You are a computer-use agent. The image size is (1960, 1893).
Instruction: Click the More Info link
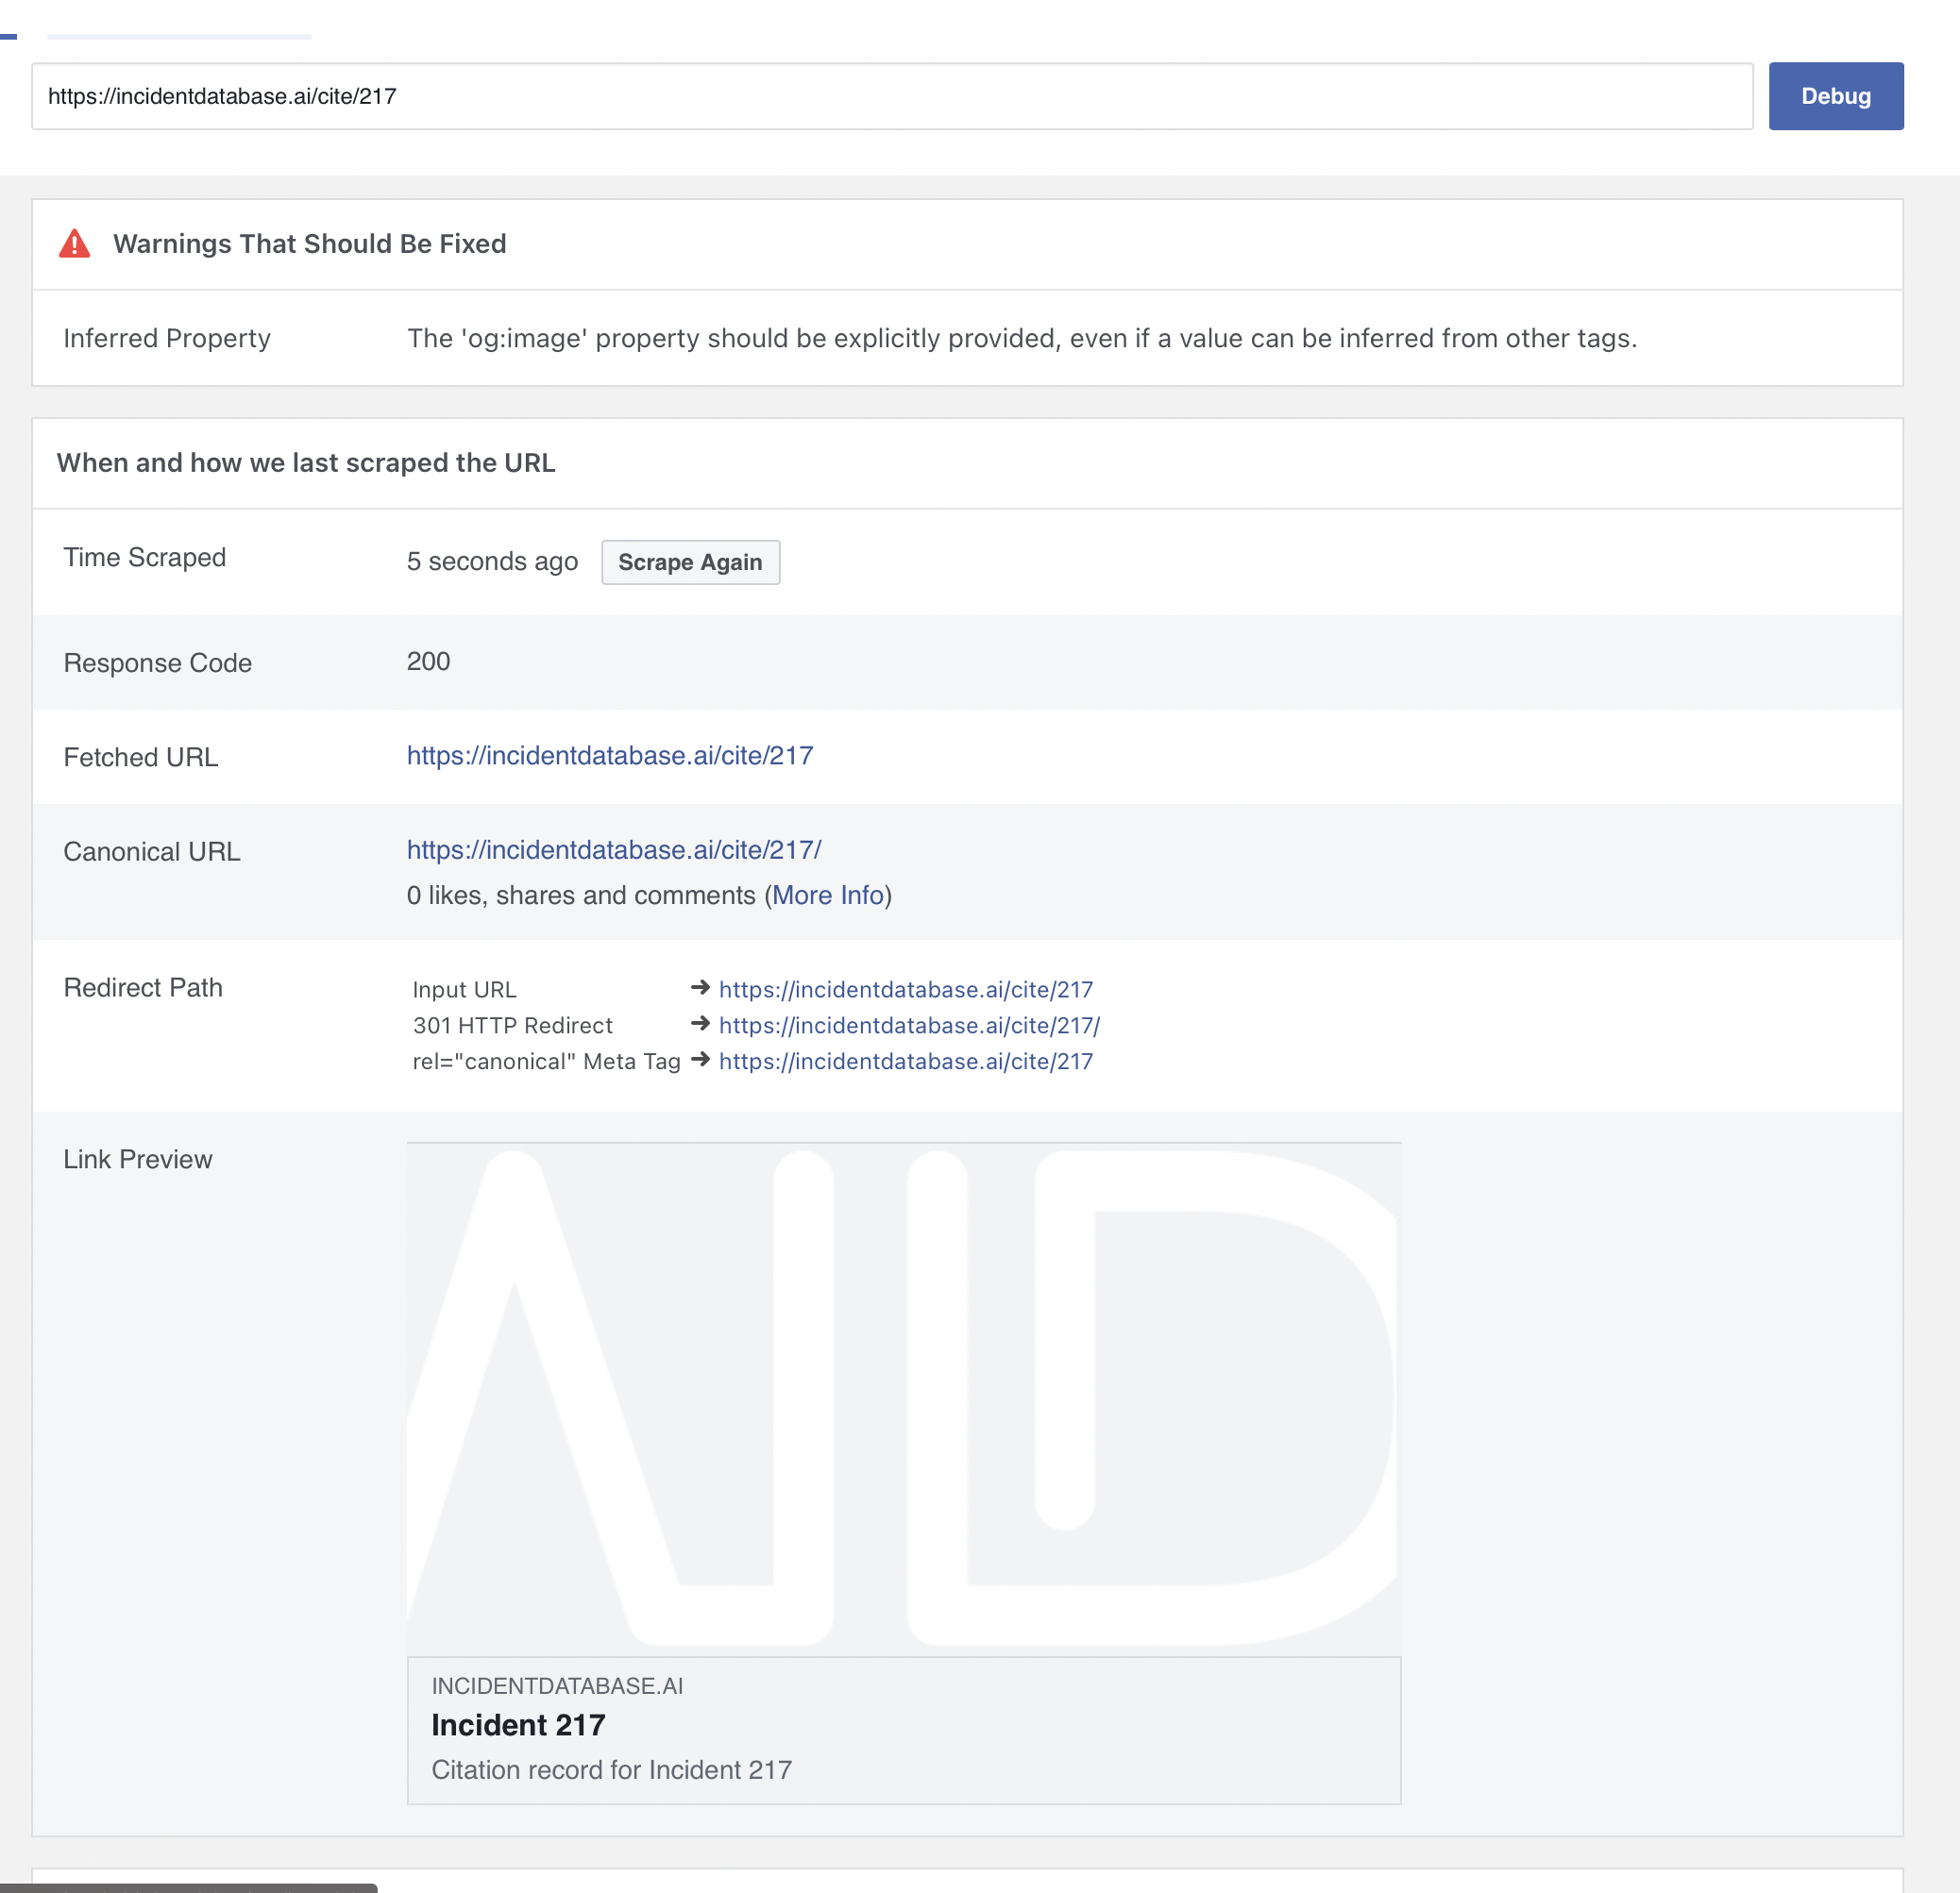pyautogui.click(x=828, y=895)
